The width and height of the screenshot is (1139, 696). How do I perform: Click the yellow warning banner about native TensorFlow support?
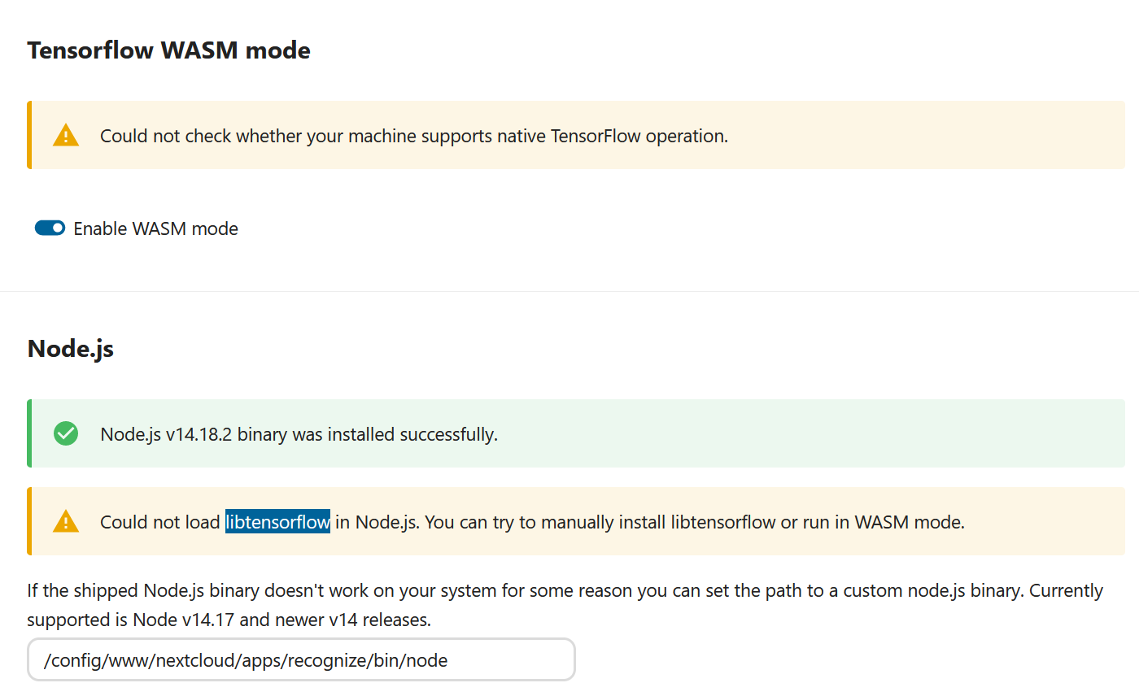[569, 135]
